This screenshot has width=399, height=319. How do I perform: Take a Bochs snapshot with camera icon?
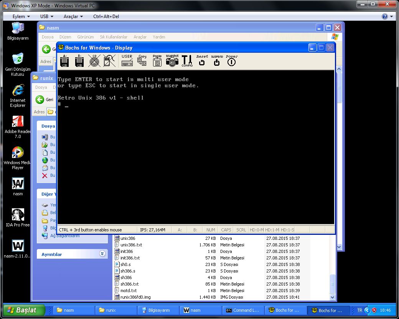pyautogui.click(x=172, y=61)
